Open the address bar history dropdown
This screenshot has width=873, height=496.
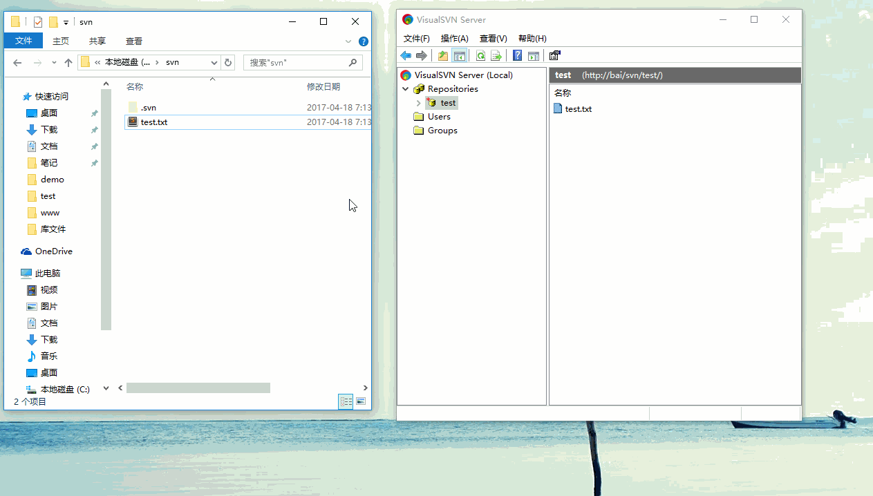click(214, 62)
